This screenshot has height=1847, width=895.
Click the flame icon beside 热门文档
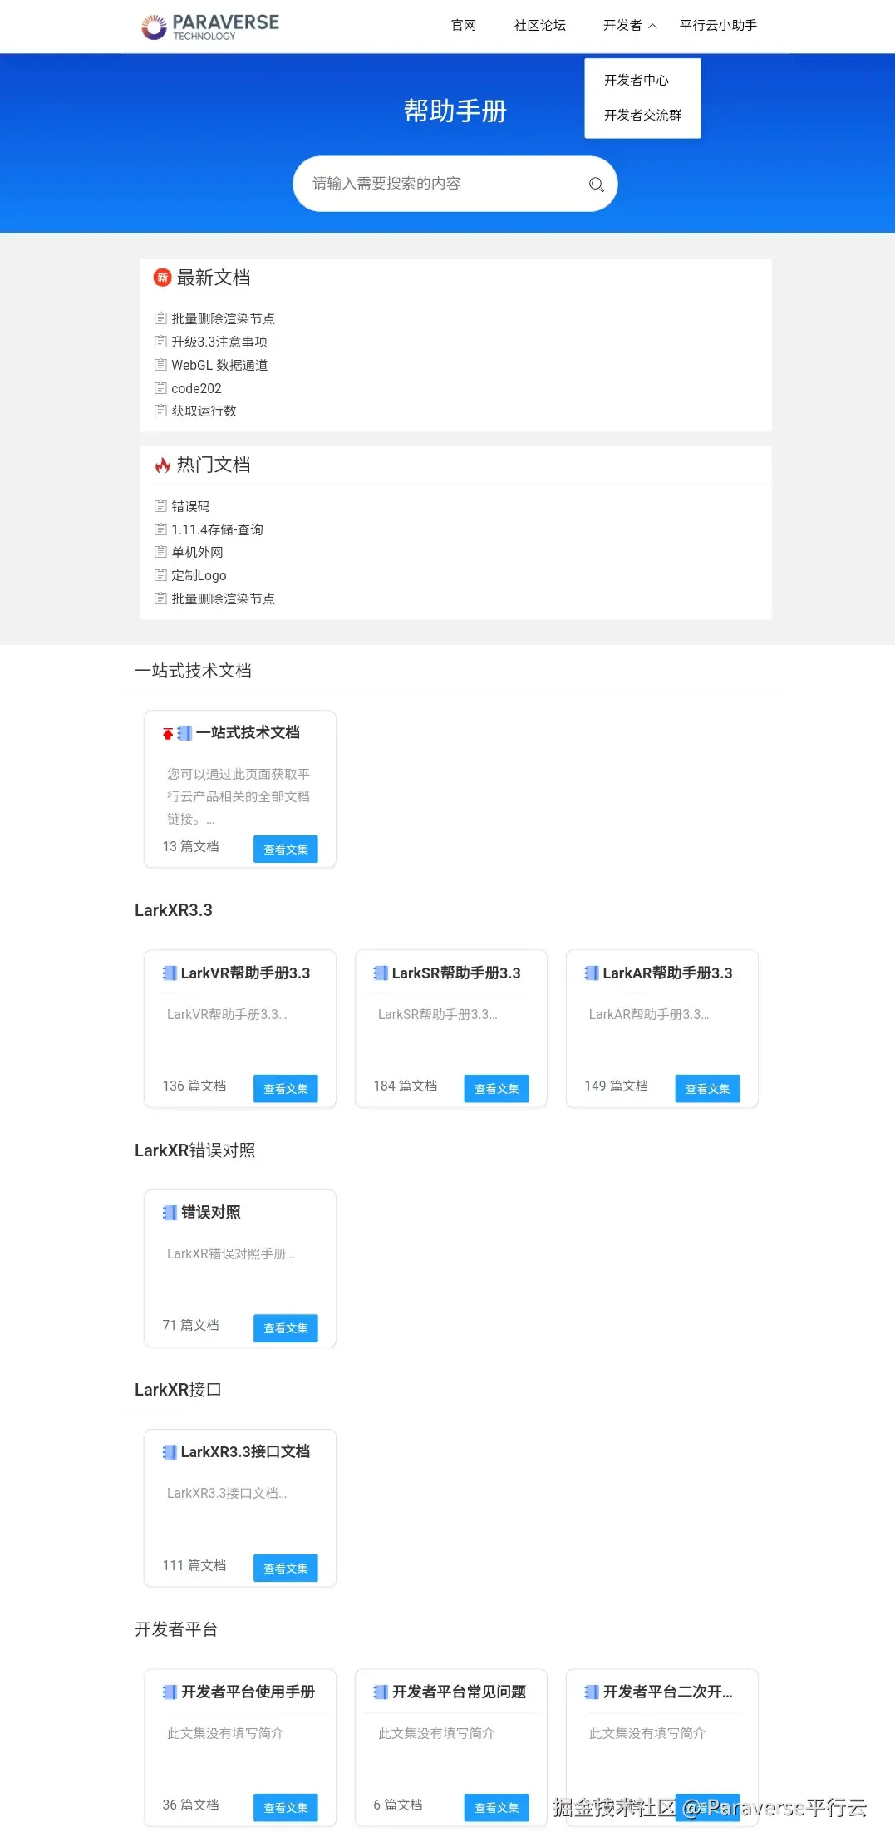pos(162,465)
